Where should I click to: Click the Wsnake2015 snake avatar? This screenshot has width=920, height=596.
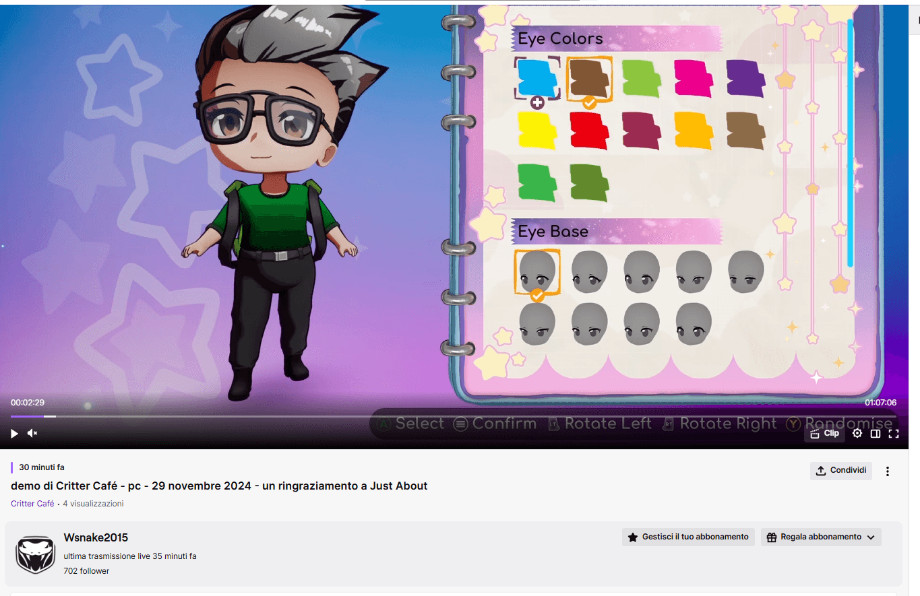click(34, 554)
